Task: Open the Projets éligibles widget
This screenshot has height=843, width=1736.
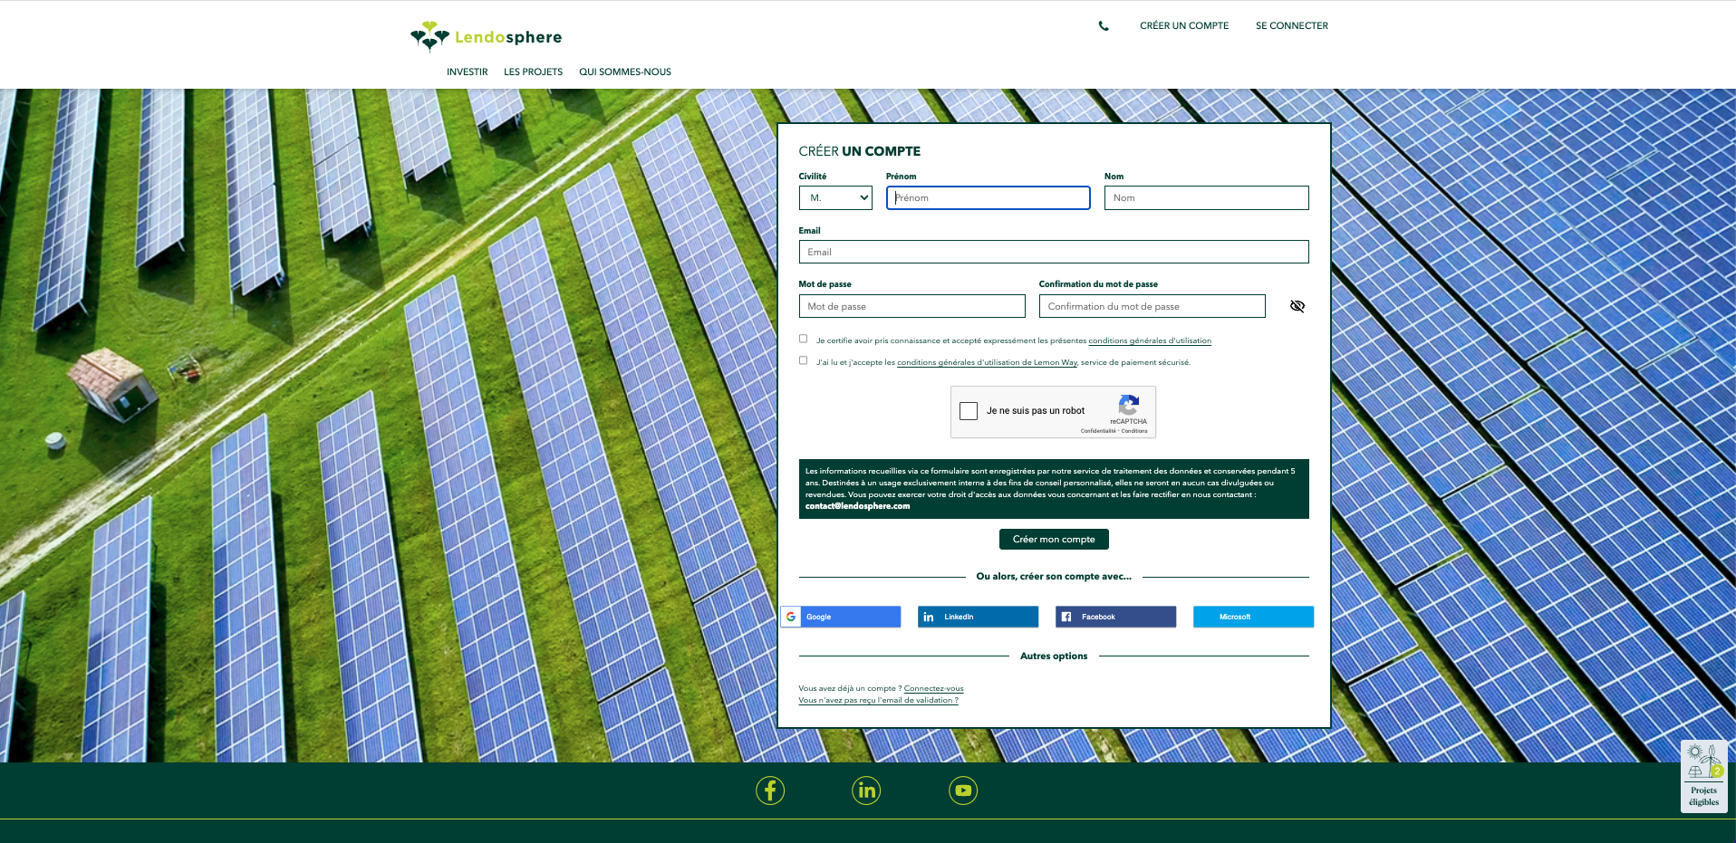Action: 1703,777
